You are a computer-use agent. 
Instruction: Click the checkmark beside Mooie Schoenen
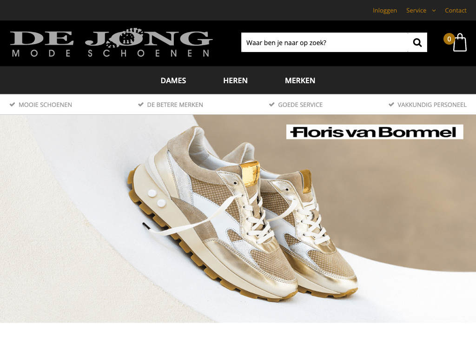point(12,105)
